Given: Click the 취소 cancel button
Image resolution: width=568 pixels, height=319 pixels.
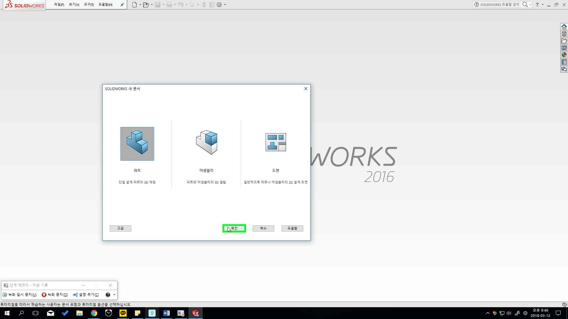Looking at the screenshot, I should coord(263,228).
